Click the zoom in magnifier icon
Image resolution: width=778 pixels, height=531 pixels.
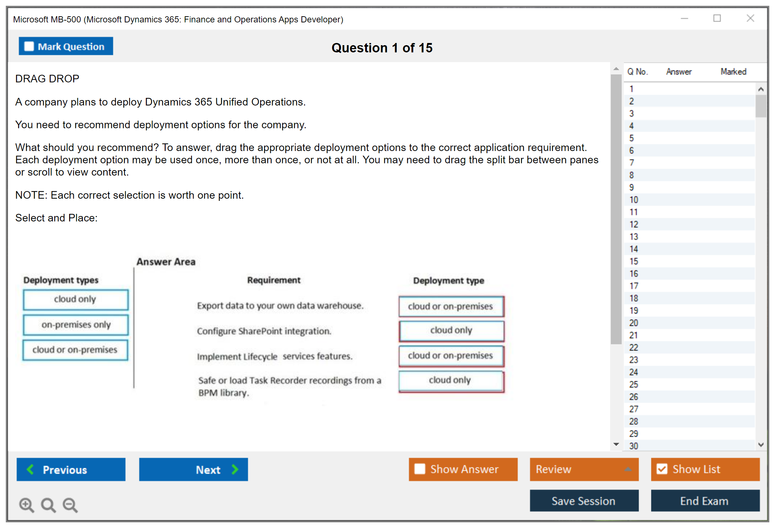(x=26, y=505)
